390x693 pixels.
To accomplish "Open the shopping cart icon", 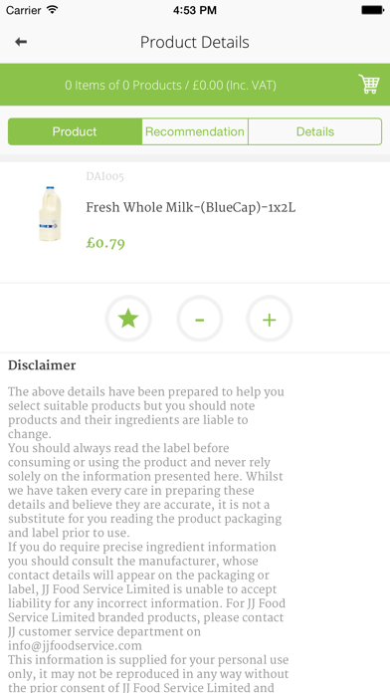I will pyautogui.click(x=369, y=84).
